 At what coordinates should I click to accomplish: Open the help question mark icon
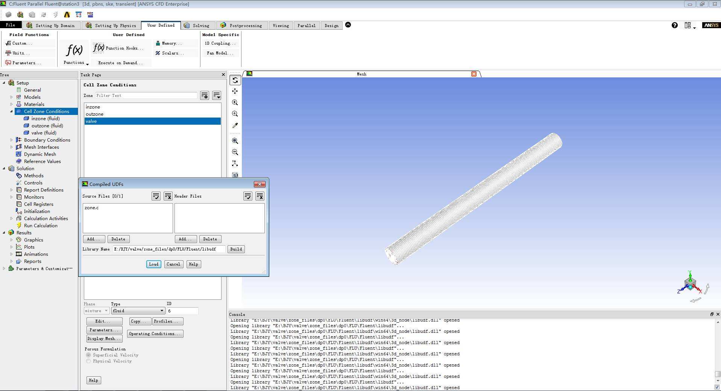pyautogui.click(x=675, y=25)
